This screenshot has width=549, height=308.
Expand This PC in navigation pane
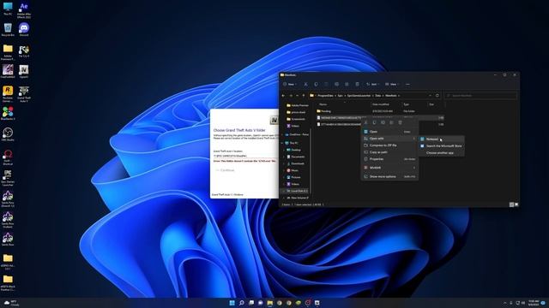(282, 143)
